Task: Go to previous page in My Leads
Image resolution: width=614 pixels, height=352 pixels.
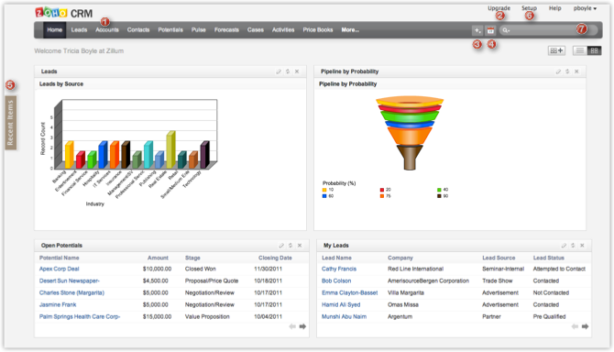Action: point(575,326)
